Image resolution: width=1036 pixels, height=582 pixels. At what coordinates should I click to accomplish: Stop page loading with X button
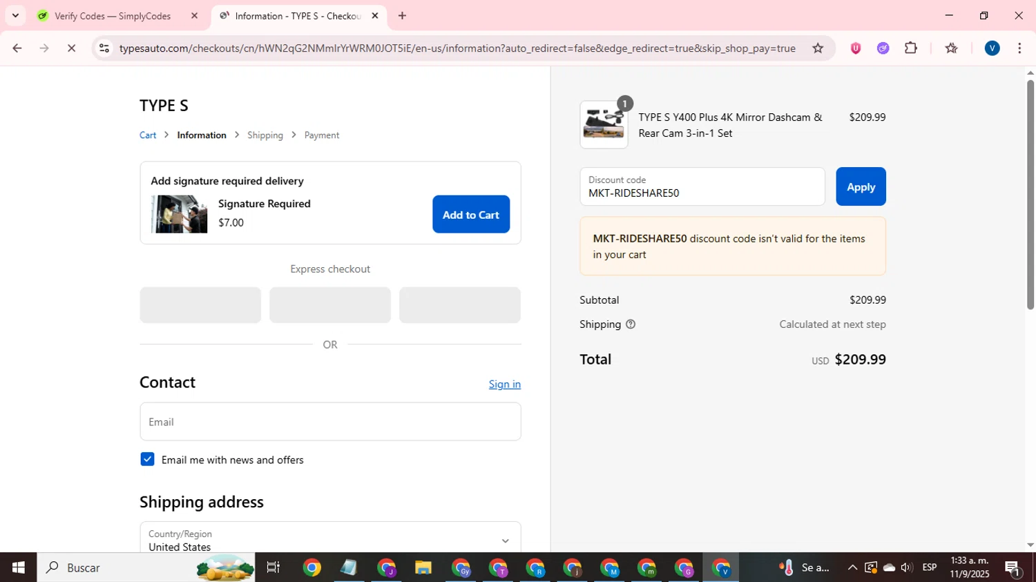point(71,48)
